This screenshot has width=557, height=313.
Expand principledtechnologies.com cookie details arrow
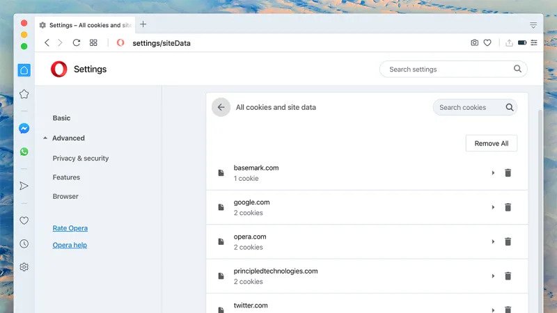493,276
